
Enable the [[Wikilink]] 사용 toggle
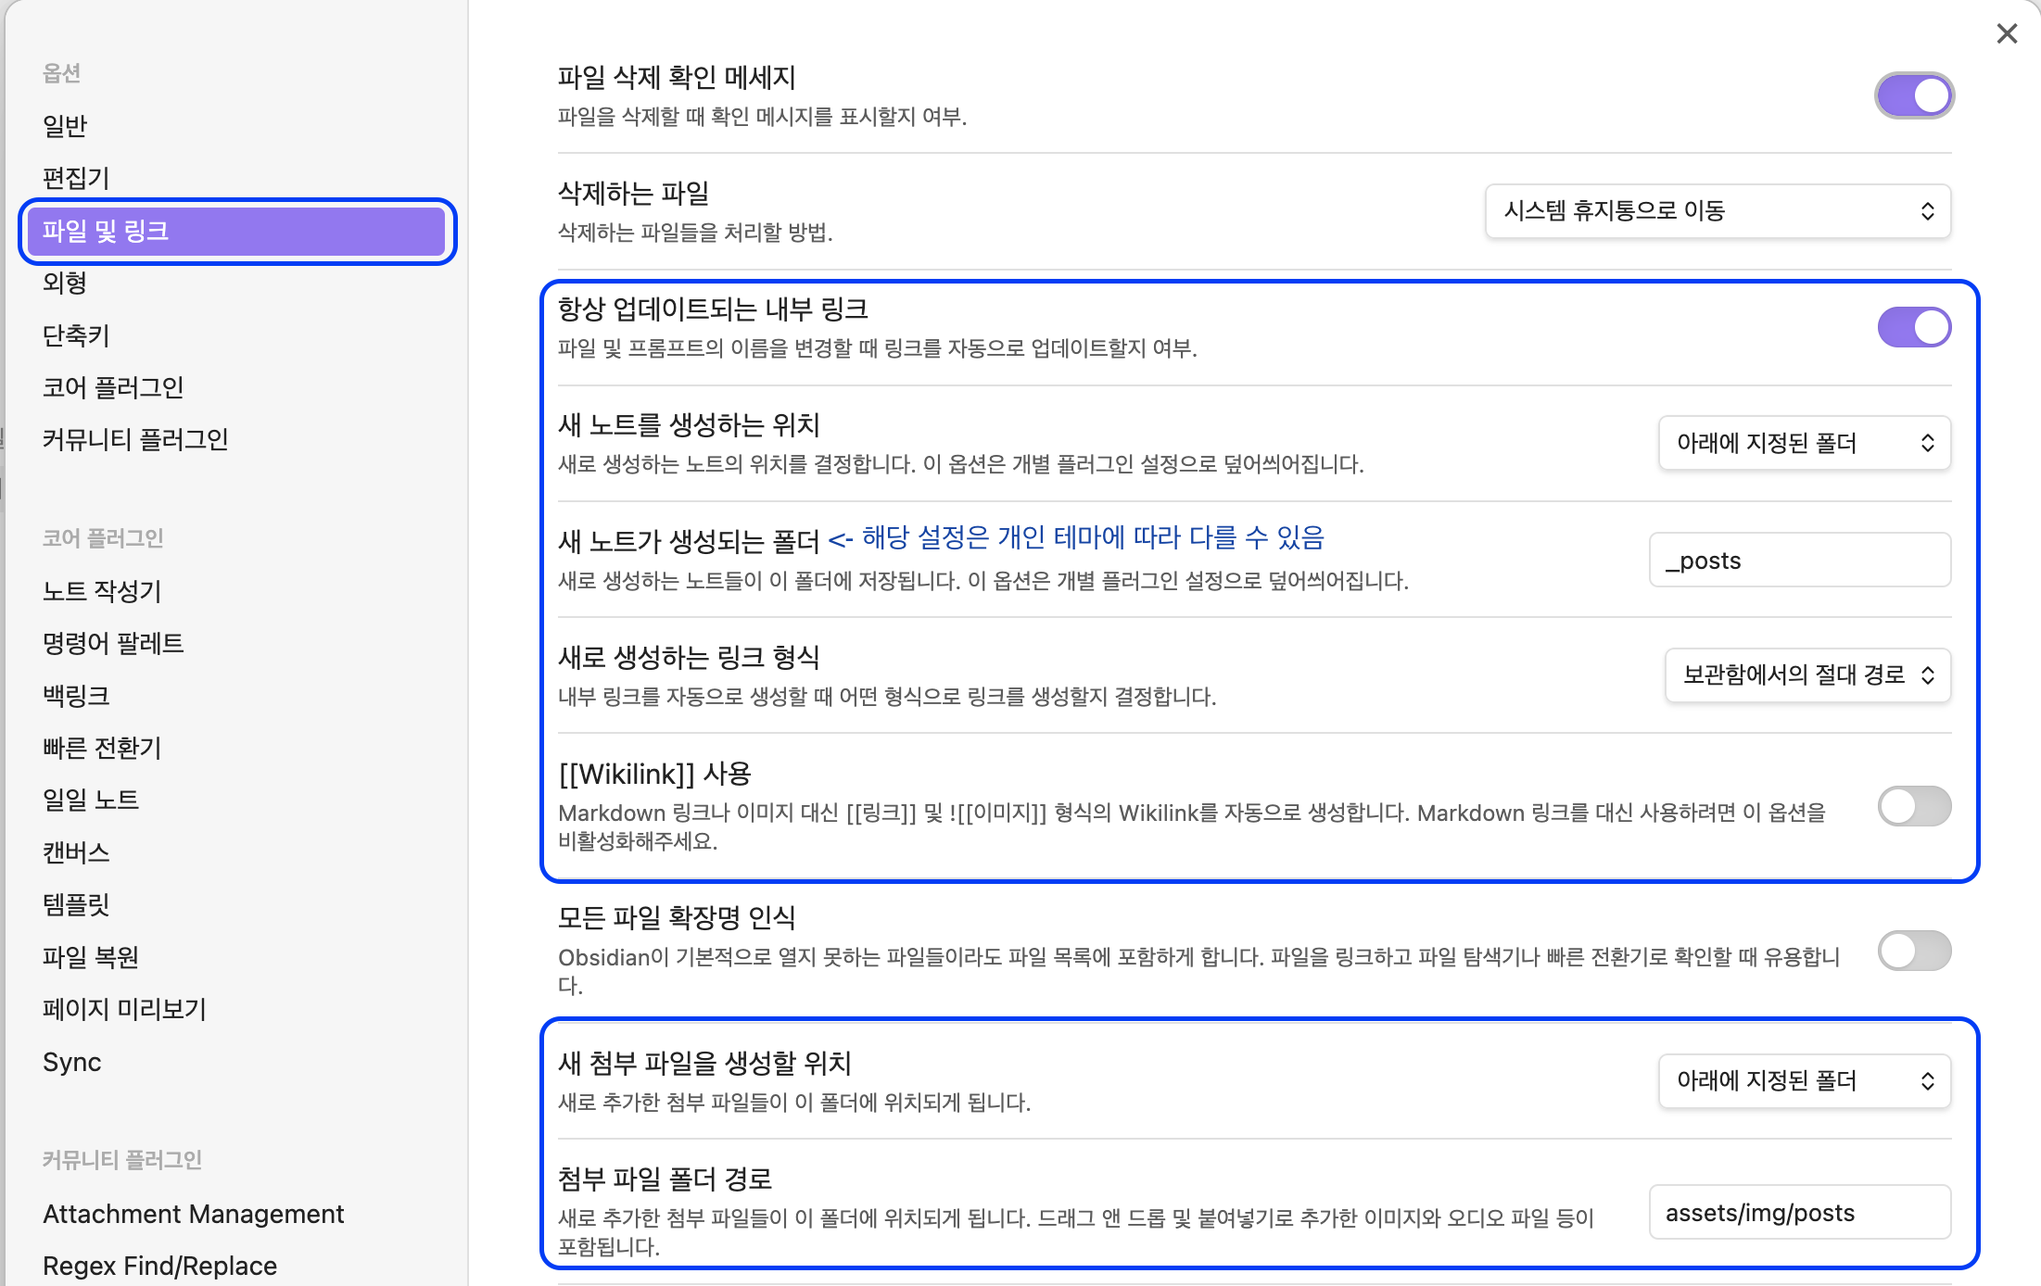1914,806
